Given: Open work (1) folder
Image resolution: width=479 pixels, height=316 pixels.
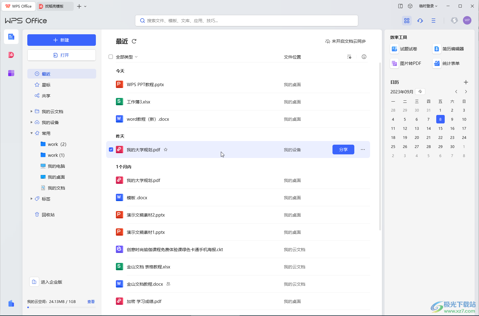Looking at the screenshot, I should click(x=62, y=155).
